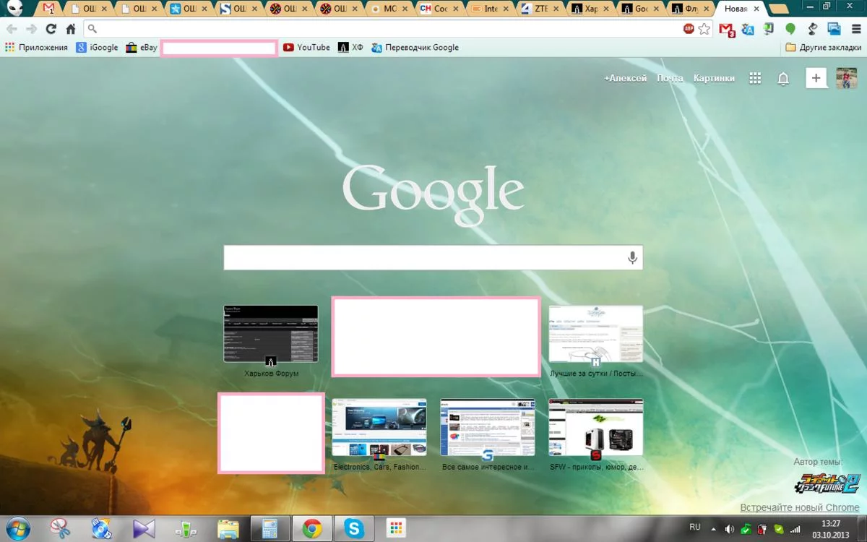Open the Переводчик Google bookmark

click(415, 48)
